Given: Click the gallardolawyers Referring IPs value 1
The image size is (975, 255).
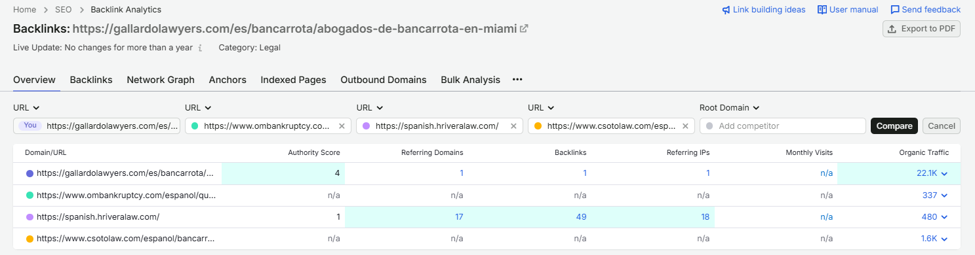Looking at the screenshot, I should click(707, 173).
